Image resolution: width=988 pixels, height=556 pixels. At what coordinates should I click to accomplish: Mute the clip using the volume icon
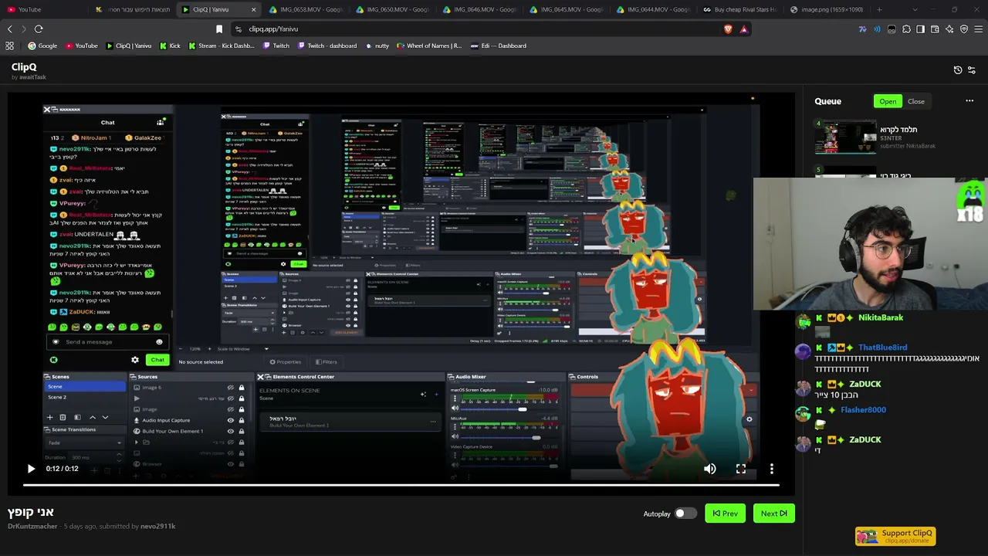pos(710,469)
